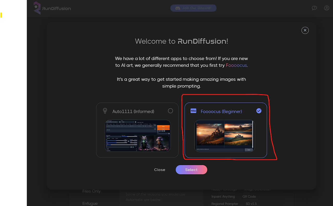Image resolution: width=333 pixels, height=206 pixels.
Task: Follow the pink Fooocus link
Action: point(236,65)
